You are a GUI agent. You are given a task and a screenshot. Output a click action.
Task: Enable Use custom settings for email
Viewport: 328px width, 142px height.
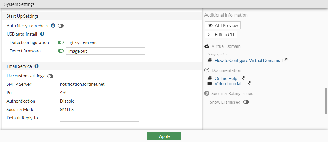(x=50, y=76)
